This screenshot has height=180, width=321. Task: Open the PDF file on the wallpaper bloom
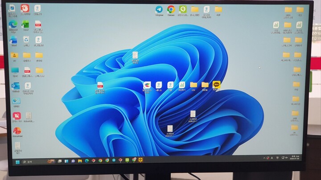pyautogui.click(x=100, y=85)
